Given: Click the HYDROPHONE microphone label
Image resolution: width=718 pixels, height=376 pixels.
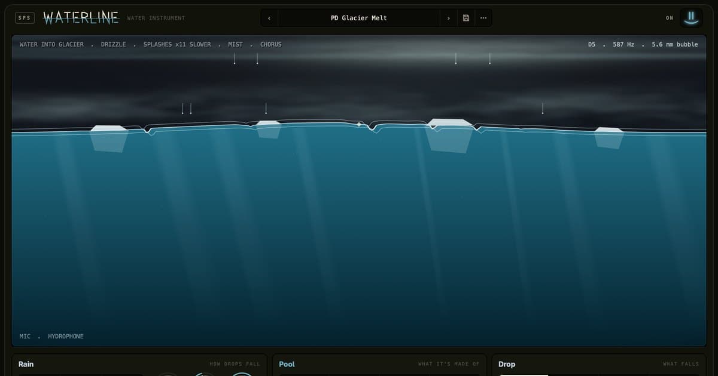Looking at the screenshot, I should coord(66,336).
